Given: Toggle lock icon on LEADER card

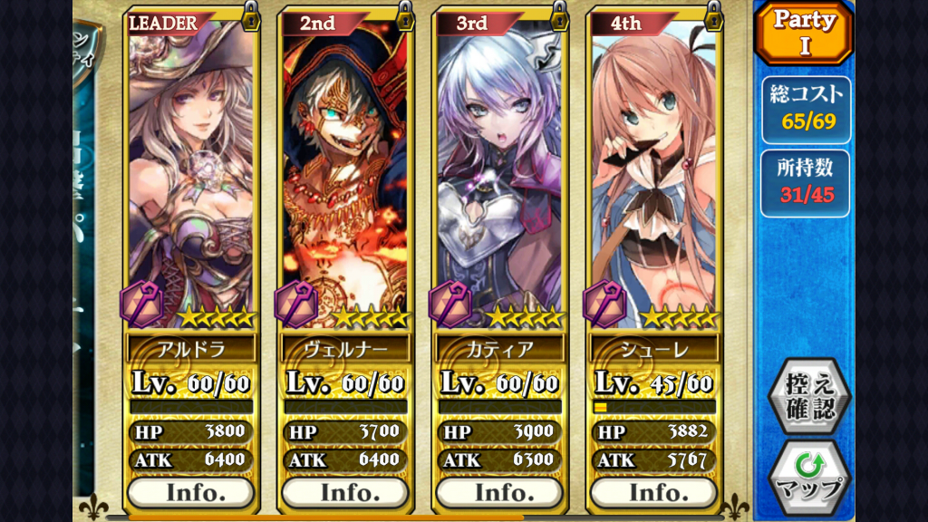Looking at the screenshot, I should pyautogui.click(x=251, y=16).
